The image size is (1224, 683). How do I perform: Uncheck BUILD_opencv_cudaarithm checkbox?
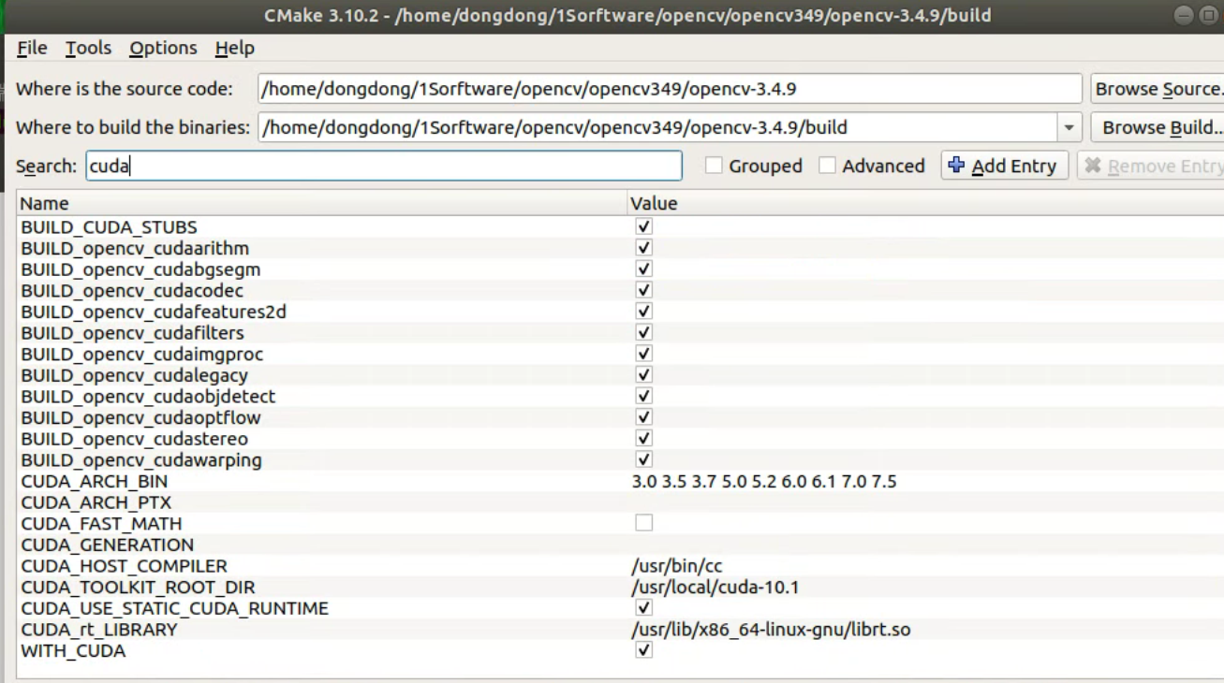tap(643, 248)
